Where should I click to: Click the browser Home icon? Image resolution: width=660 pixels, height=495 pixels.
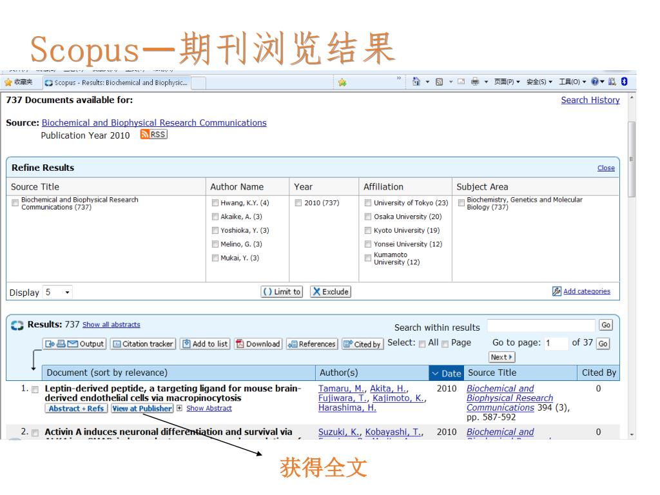coord(416,82)
